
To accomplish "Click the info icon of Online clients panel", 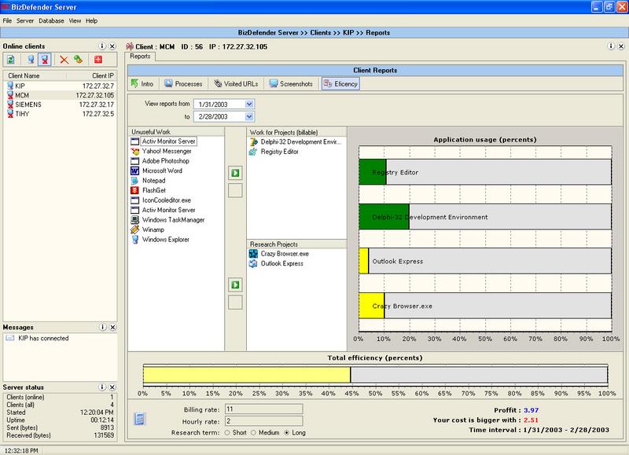I will coord(102,46).
